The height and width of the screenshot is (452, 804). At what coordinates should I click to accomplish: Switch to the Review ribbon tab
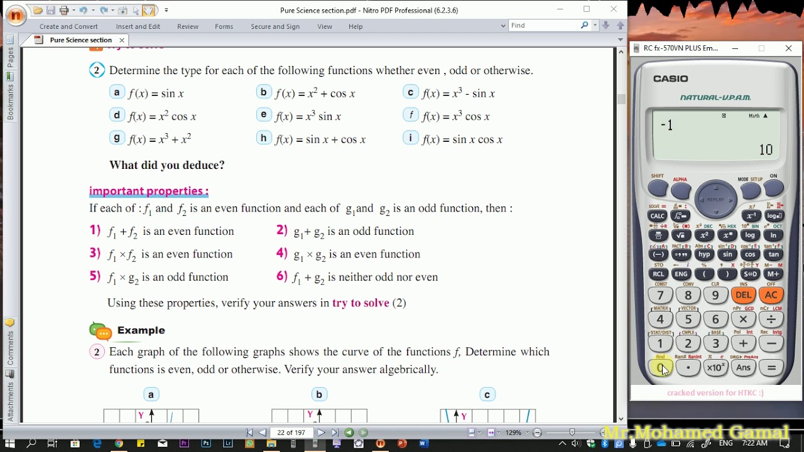(188, 26)
